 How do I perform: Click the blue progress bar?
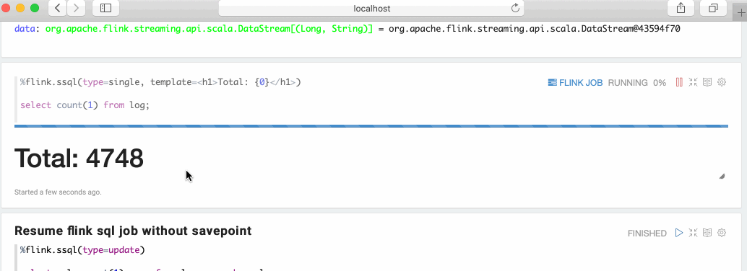pyautogui.click(x=371, y=126)
